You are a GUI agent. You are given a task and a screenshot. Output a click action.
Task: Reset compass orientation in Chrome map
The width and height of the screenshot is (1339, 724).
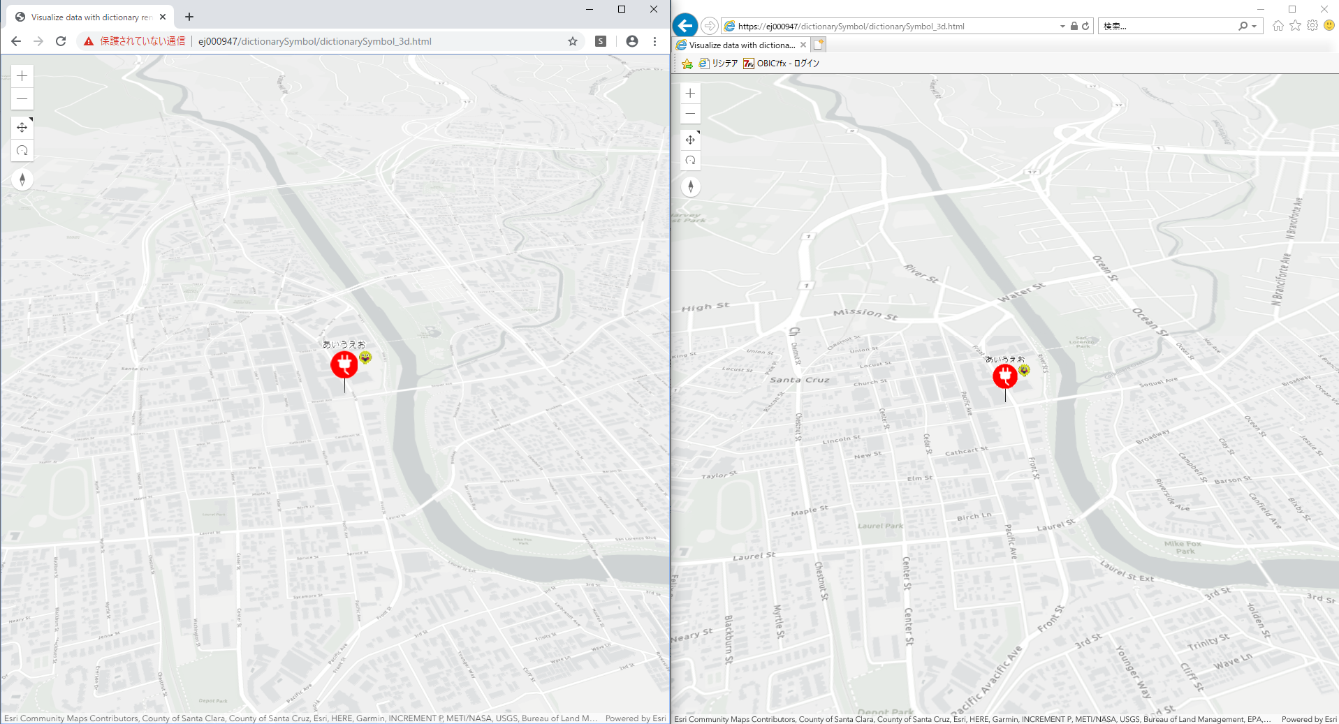[22, 179]
